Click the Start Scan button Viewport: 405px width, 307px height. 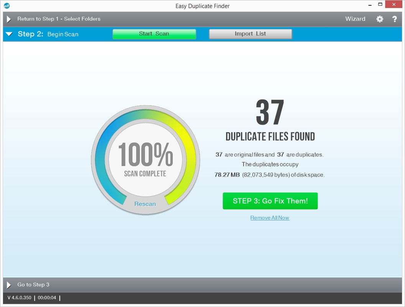154,34
